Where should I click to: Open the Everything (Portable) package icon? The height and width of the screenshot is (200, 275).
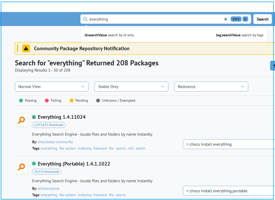click(21, 167)
